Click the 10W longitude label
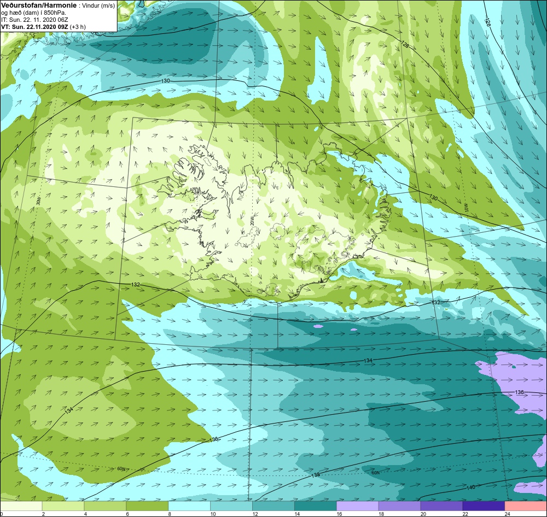Image resolution: width=547 pixels, height=517 pixels. point(465,207)
